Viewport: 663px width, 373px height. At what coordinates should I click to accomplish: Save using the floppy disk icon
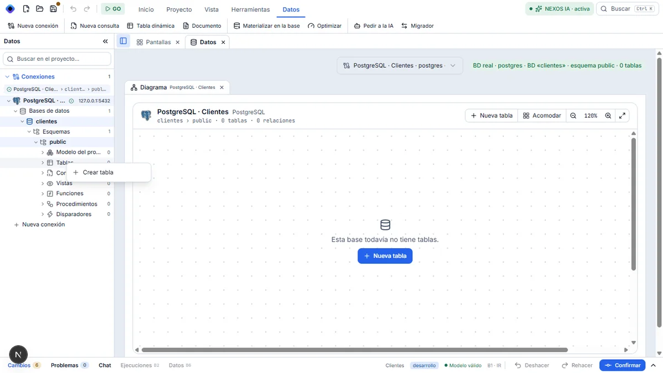click(x=53, y=9)
